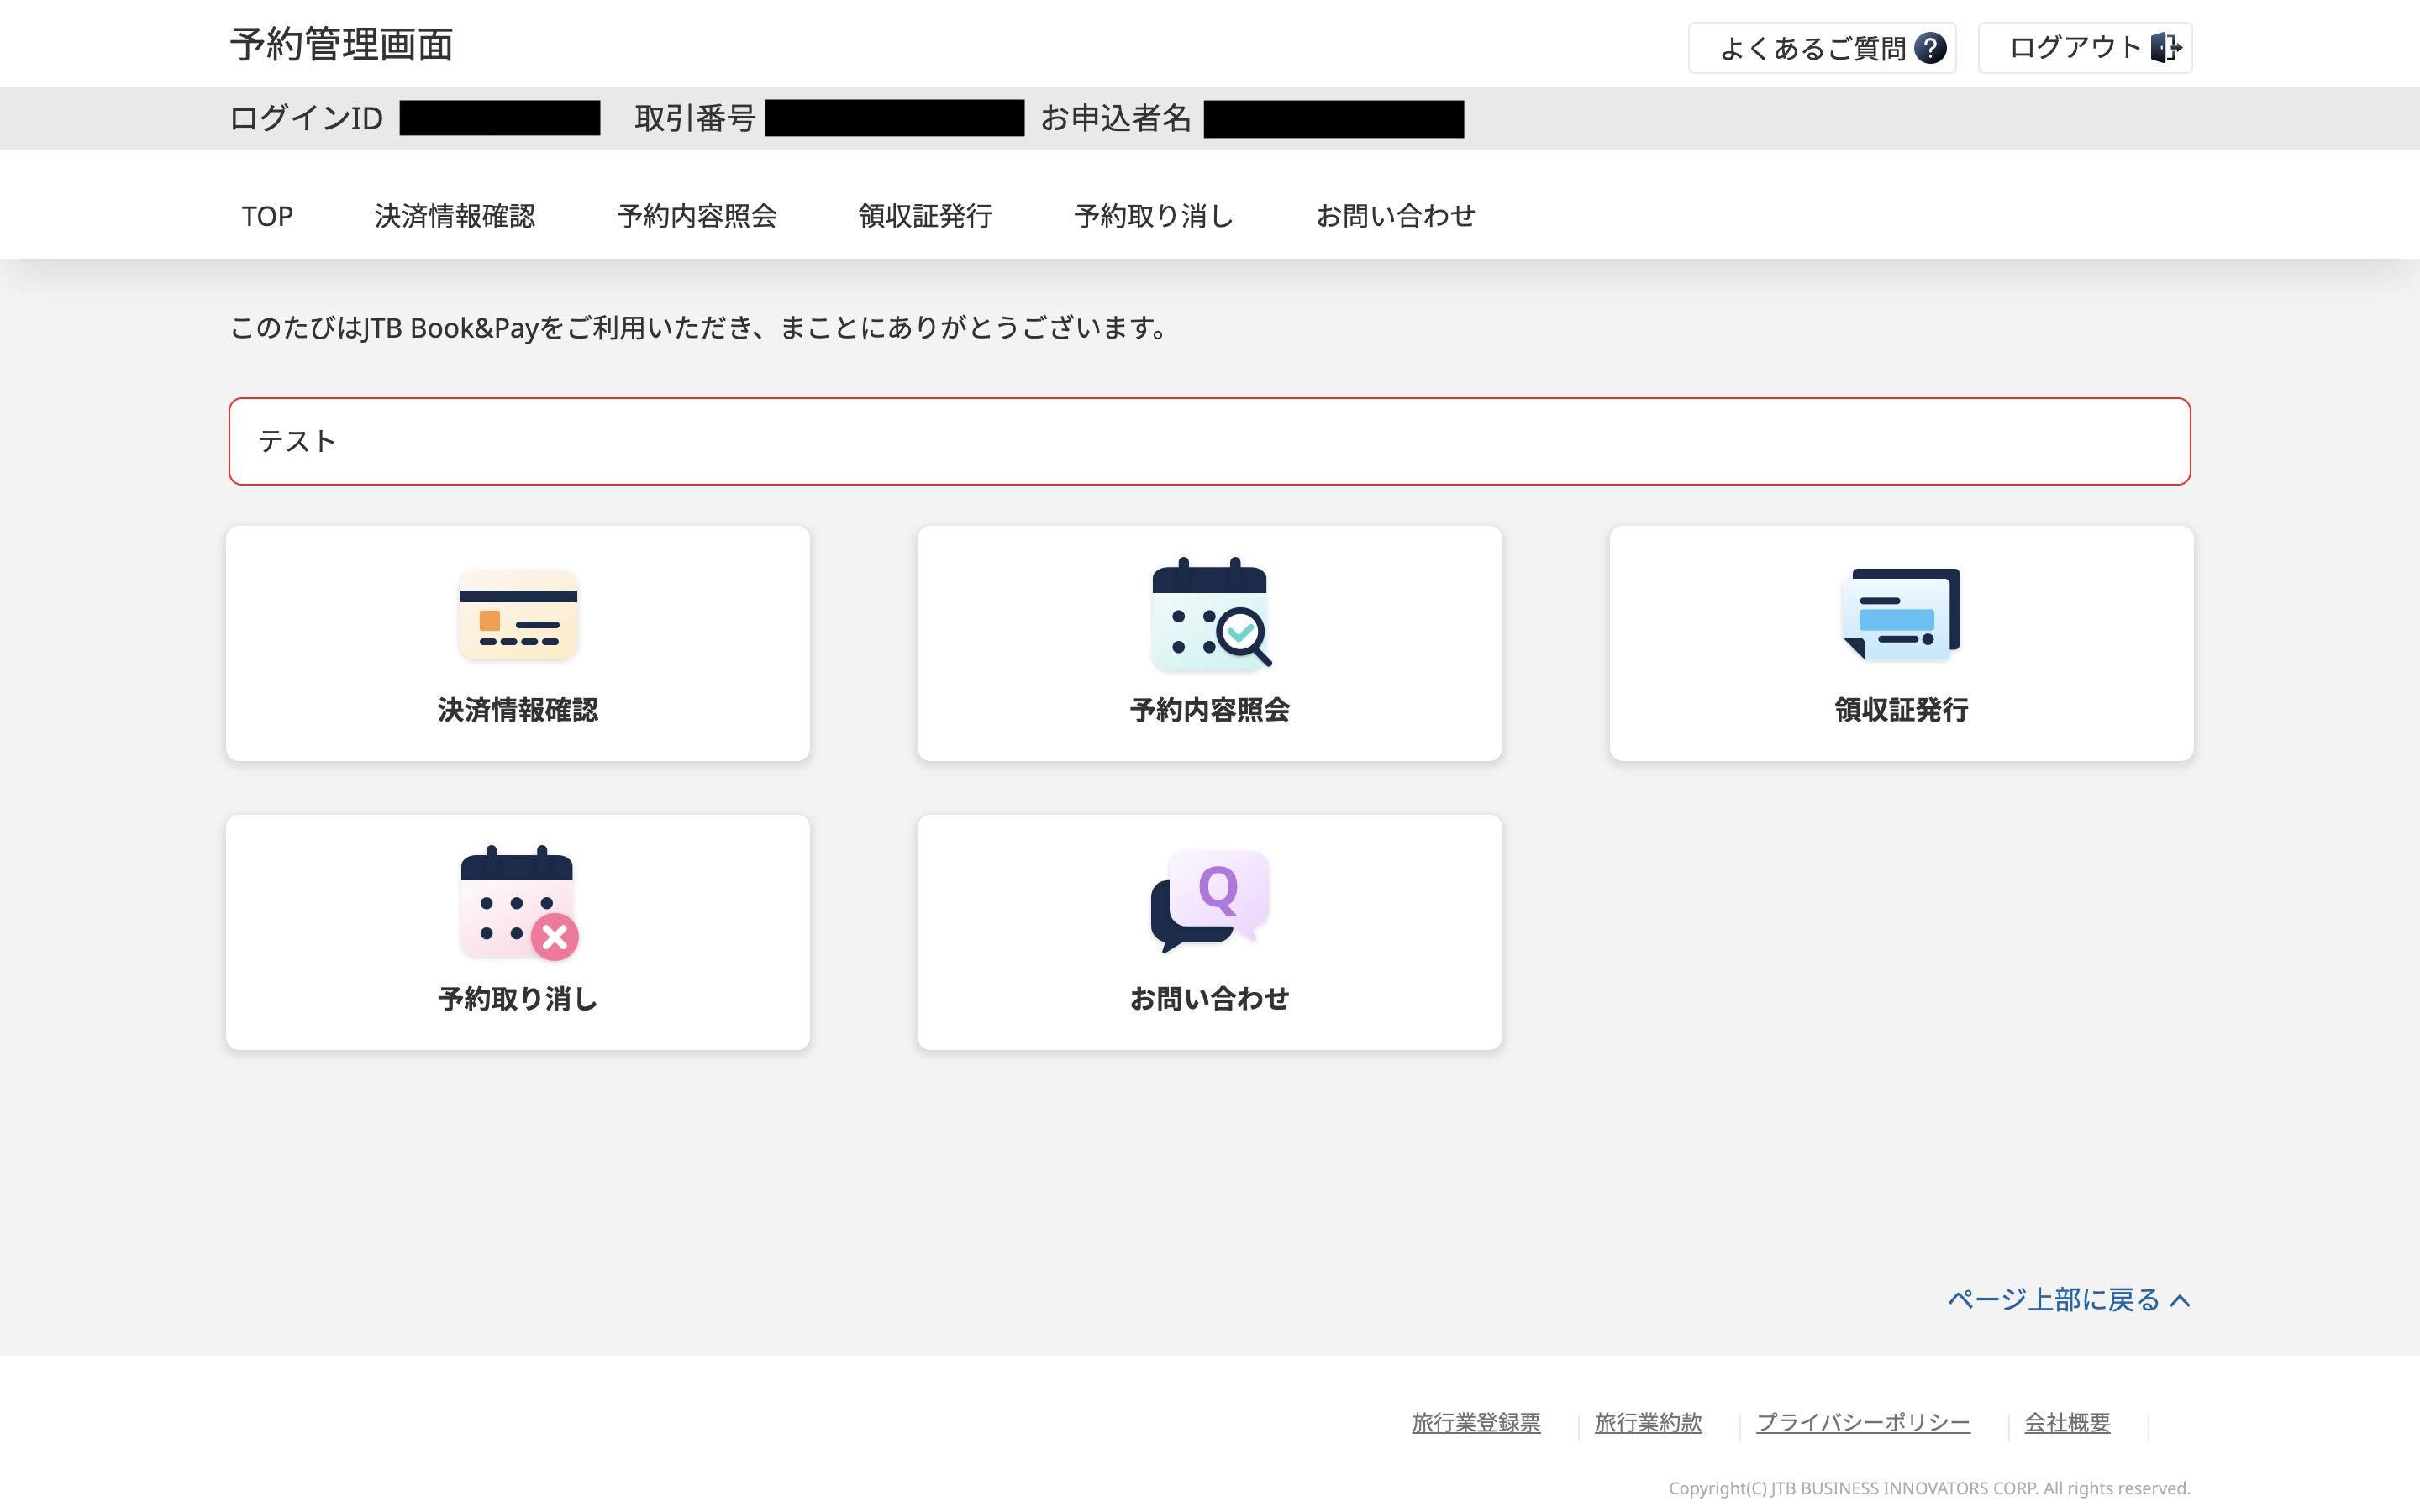Click the Q speech bubble inquiry icon
Viewport: 2420px width, 1512px height.
coord(1210,900)
